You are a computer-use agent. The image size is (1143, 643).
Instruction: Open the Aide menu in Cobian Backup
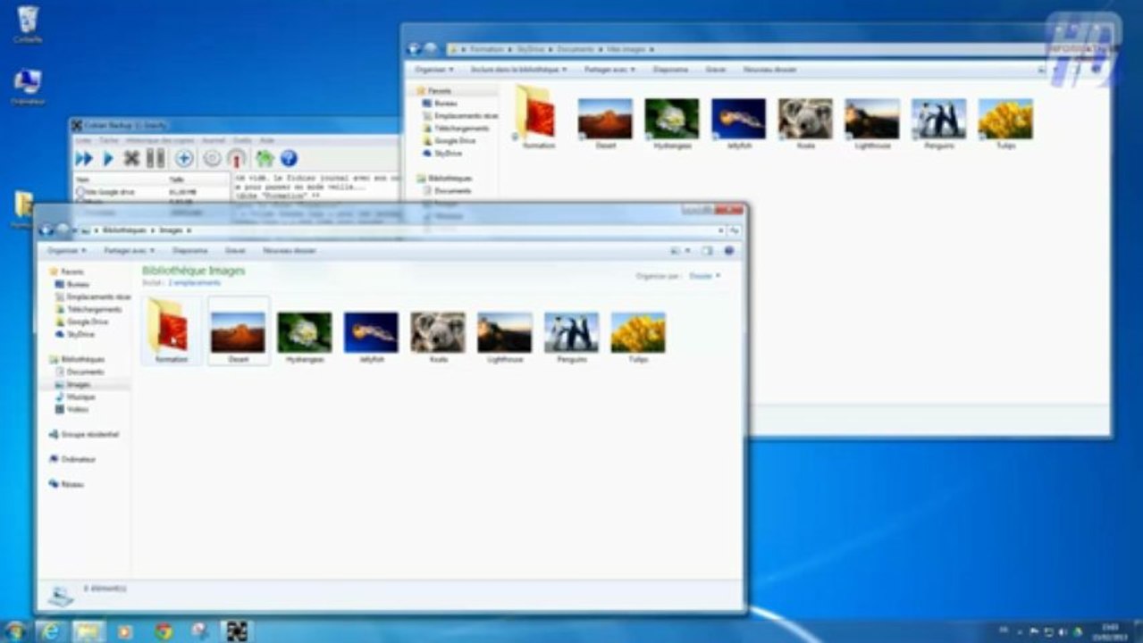pos(266,140)
